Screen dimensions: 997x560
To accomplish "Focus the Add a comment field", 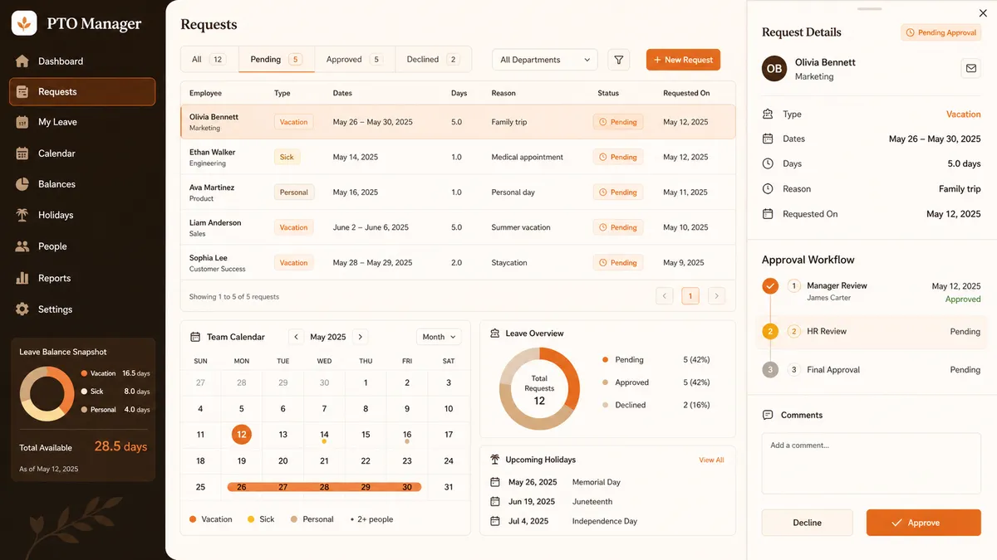I will click(x=872, y=464).
